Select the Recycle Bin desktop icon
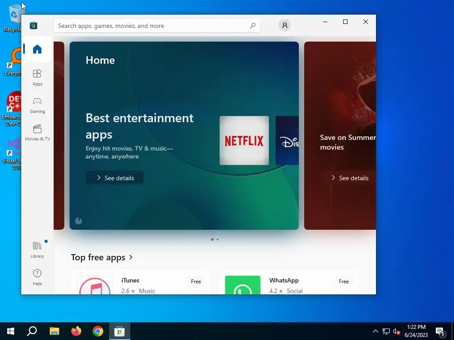454x340 pixels. (13, 18)
